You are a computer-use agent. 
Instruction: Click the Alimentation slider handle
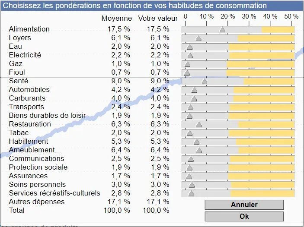(222, 30)
